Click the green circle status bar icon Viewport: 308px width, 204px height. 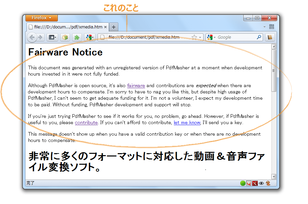[243, 183]
